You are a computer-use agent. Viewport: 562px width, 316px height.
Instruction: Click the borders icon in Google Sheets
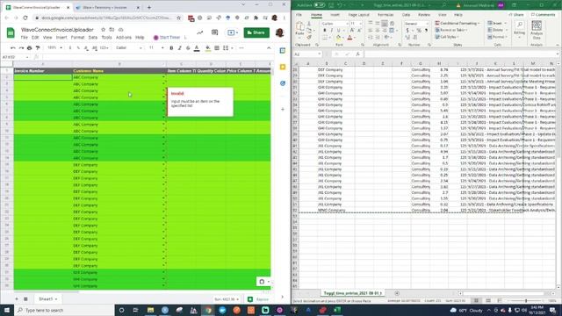pyautogui.click(x=217, y=48)
